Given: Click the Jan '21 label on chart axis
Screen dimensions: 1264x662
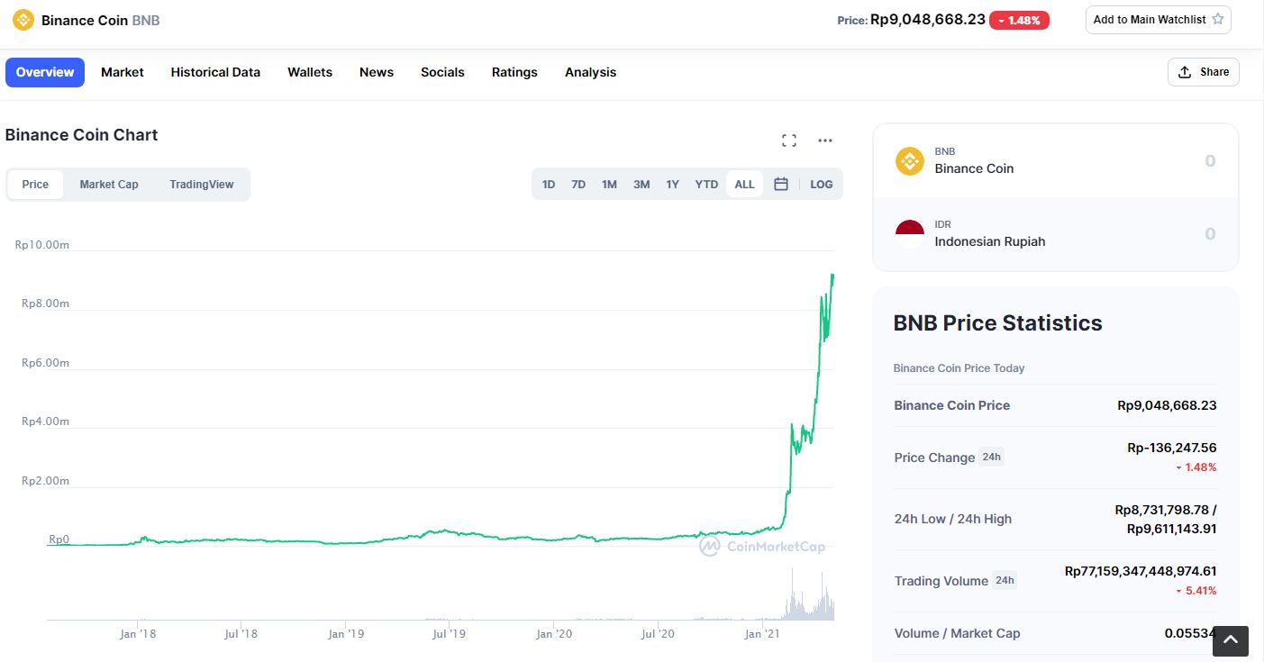Looking at the screenshot, I should (x=763, y=634).
